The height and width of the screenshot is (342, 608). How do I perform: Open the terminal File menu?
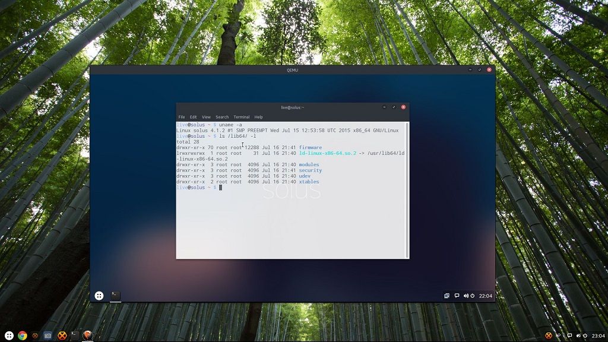tap(182, 117)
